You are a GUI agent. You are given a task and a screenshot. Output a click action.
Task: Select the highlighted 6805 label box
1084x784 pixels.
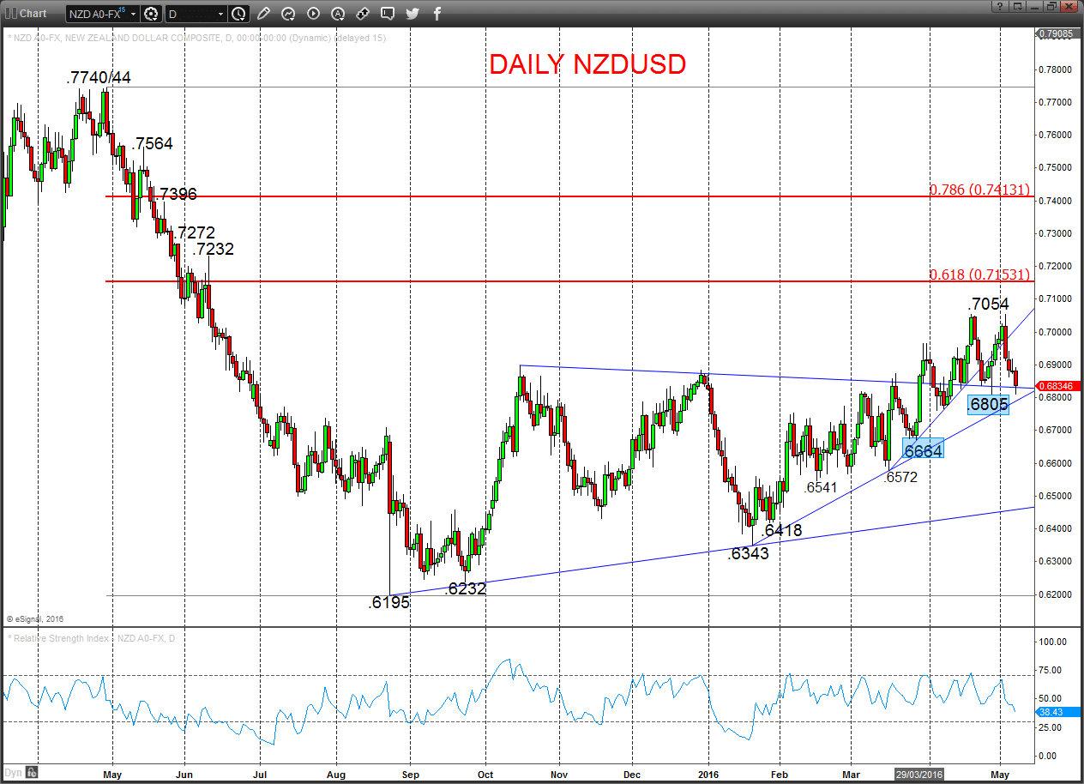click(988, 404)
